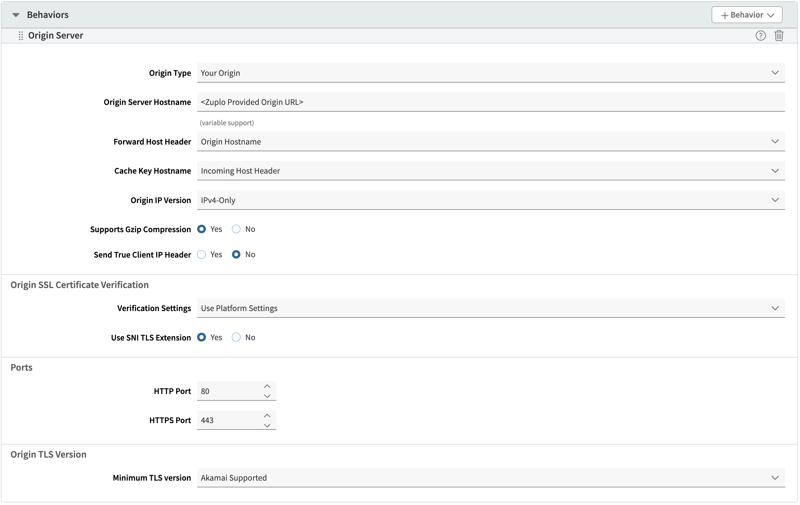This screenshot has height=505, width=800.
Task: Select No for Use SNI TLS Extension
Action: [236, 337]
